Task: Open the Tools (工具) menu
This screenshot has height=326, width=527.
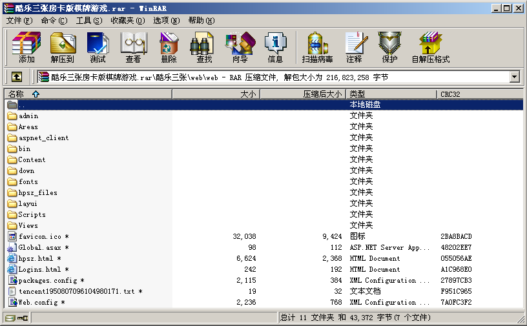Action: 88,21
